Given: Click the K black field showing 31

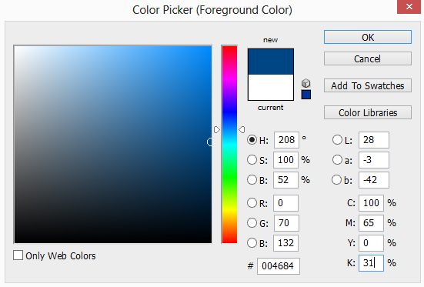Looking at the screenshot, I should tap(371, 263).
